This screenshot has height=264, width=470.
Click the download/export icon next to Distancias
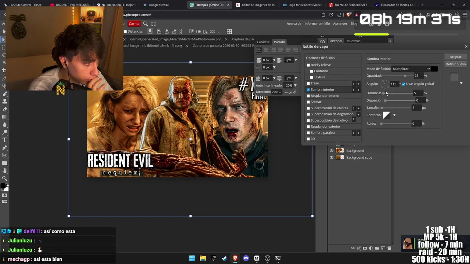150,32
